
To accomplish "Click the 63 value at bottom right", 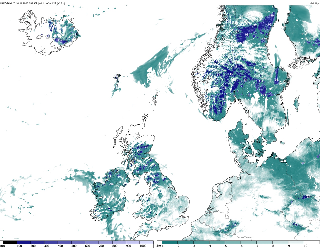I will pyautogui.click(x=296, y=224).
